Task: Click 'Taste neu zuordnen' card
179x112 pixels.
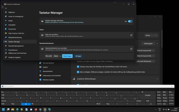Action: (86, 35)
